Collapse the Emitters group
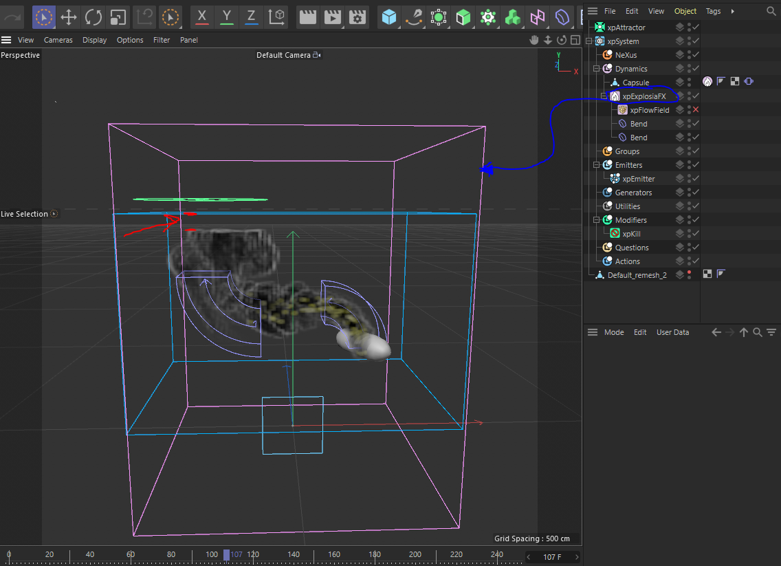This screenshot has width=781, height=566. pos(597,165)
